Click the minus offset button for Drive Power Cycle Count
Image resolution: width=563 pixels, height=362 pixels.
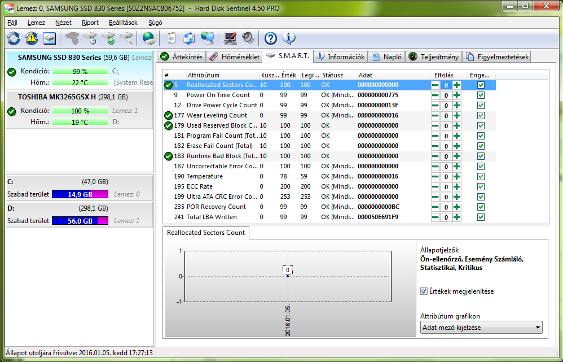point(435,106)
